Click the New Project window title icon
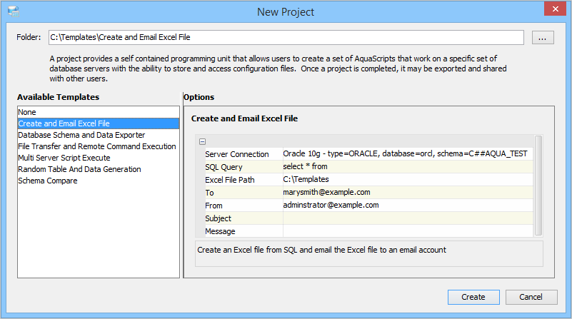The width and height of the screenshot is (572, 319). click(x=13, y=12)
